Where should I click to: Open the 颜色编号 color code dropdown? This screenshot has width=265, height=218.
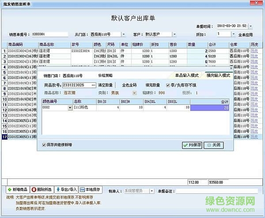tap(70, 107)
